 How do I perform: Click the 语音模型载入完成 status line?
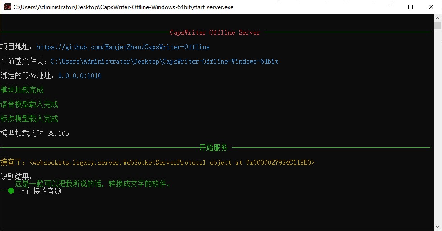point(29,105)
